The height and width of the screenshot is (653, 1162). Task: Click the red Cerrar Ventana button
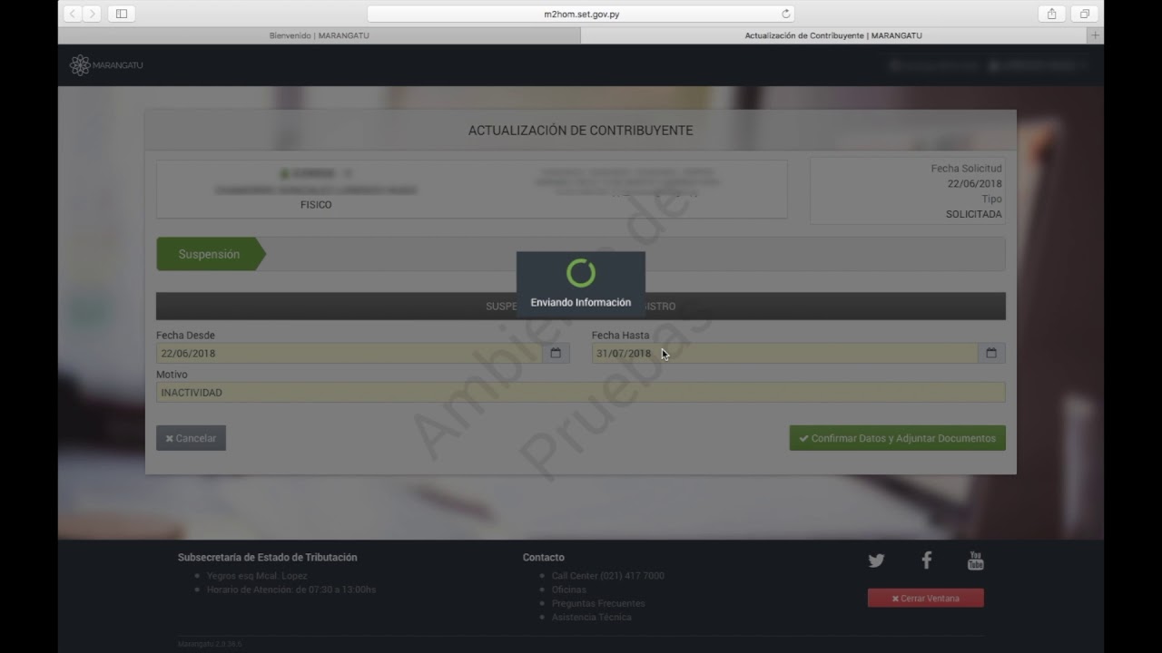925,599
